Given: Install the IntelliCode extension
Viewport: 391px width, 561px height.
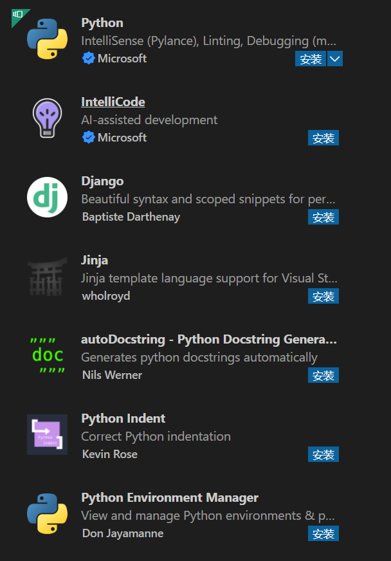Looking at the screenshot, I should [x=323, y=137].
